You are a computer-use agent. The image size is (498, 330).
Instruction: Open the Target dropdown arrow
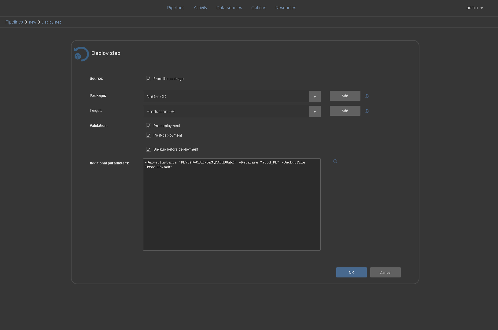[x=315, y=112]
